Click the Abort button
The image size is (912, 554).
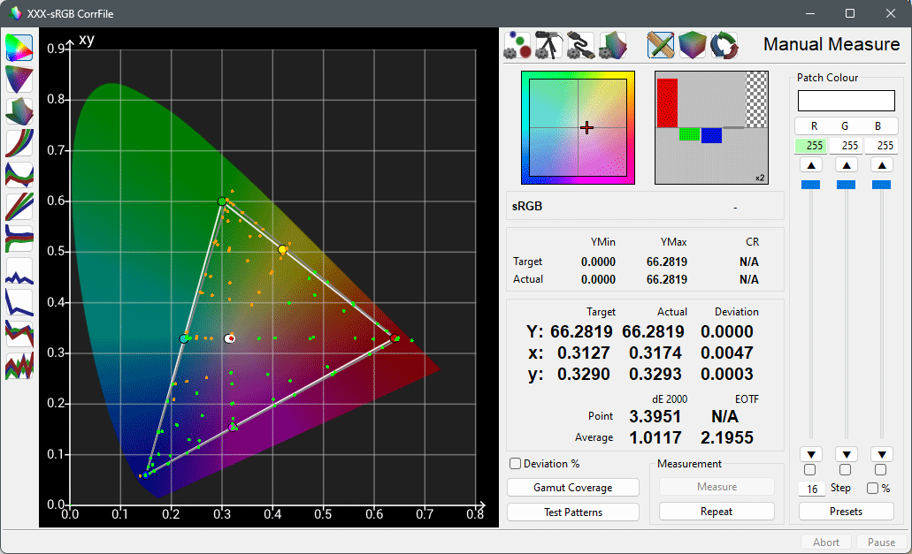[826, 542]
